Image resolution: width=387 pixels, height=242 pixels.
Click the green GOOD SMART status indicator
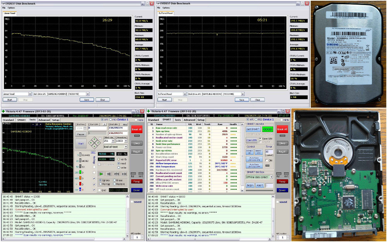(x=267, y=129)
